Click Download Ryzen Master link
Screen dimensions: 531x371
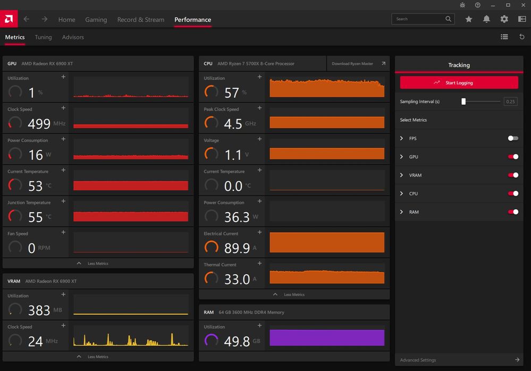pyautogui.click(x=358, y=64)
